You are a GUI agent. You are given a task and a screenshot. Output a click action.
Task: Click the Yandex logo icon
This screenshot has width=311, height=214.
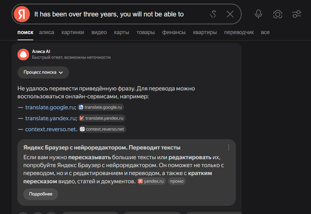click(x=21, y=14)
